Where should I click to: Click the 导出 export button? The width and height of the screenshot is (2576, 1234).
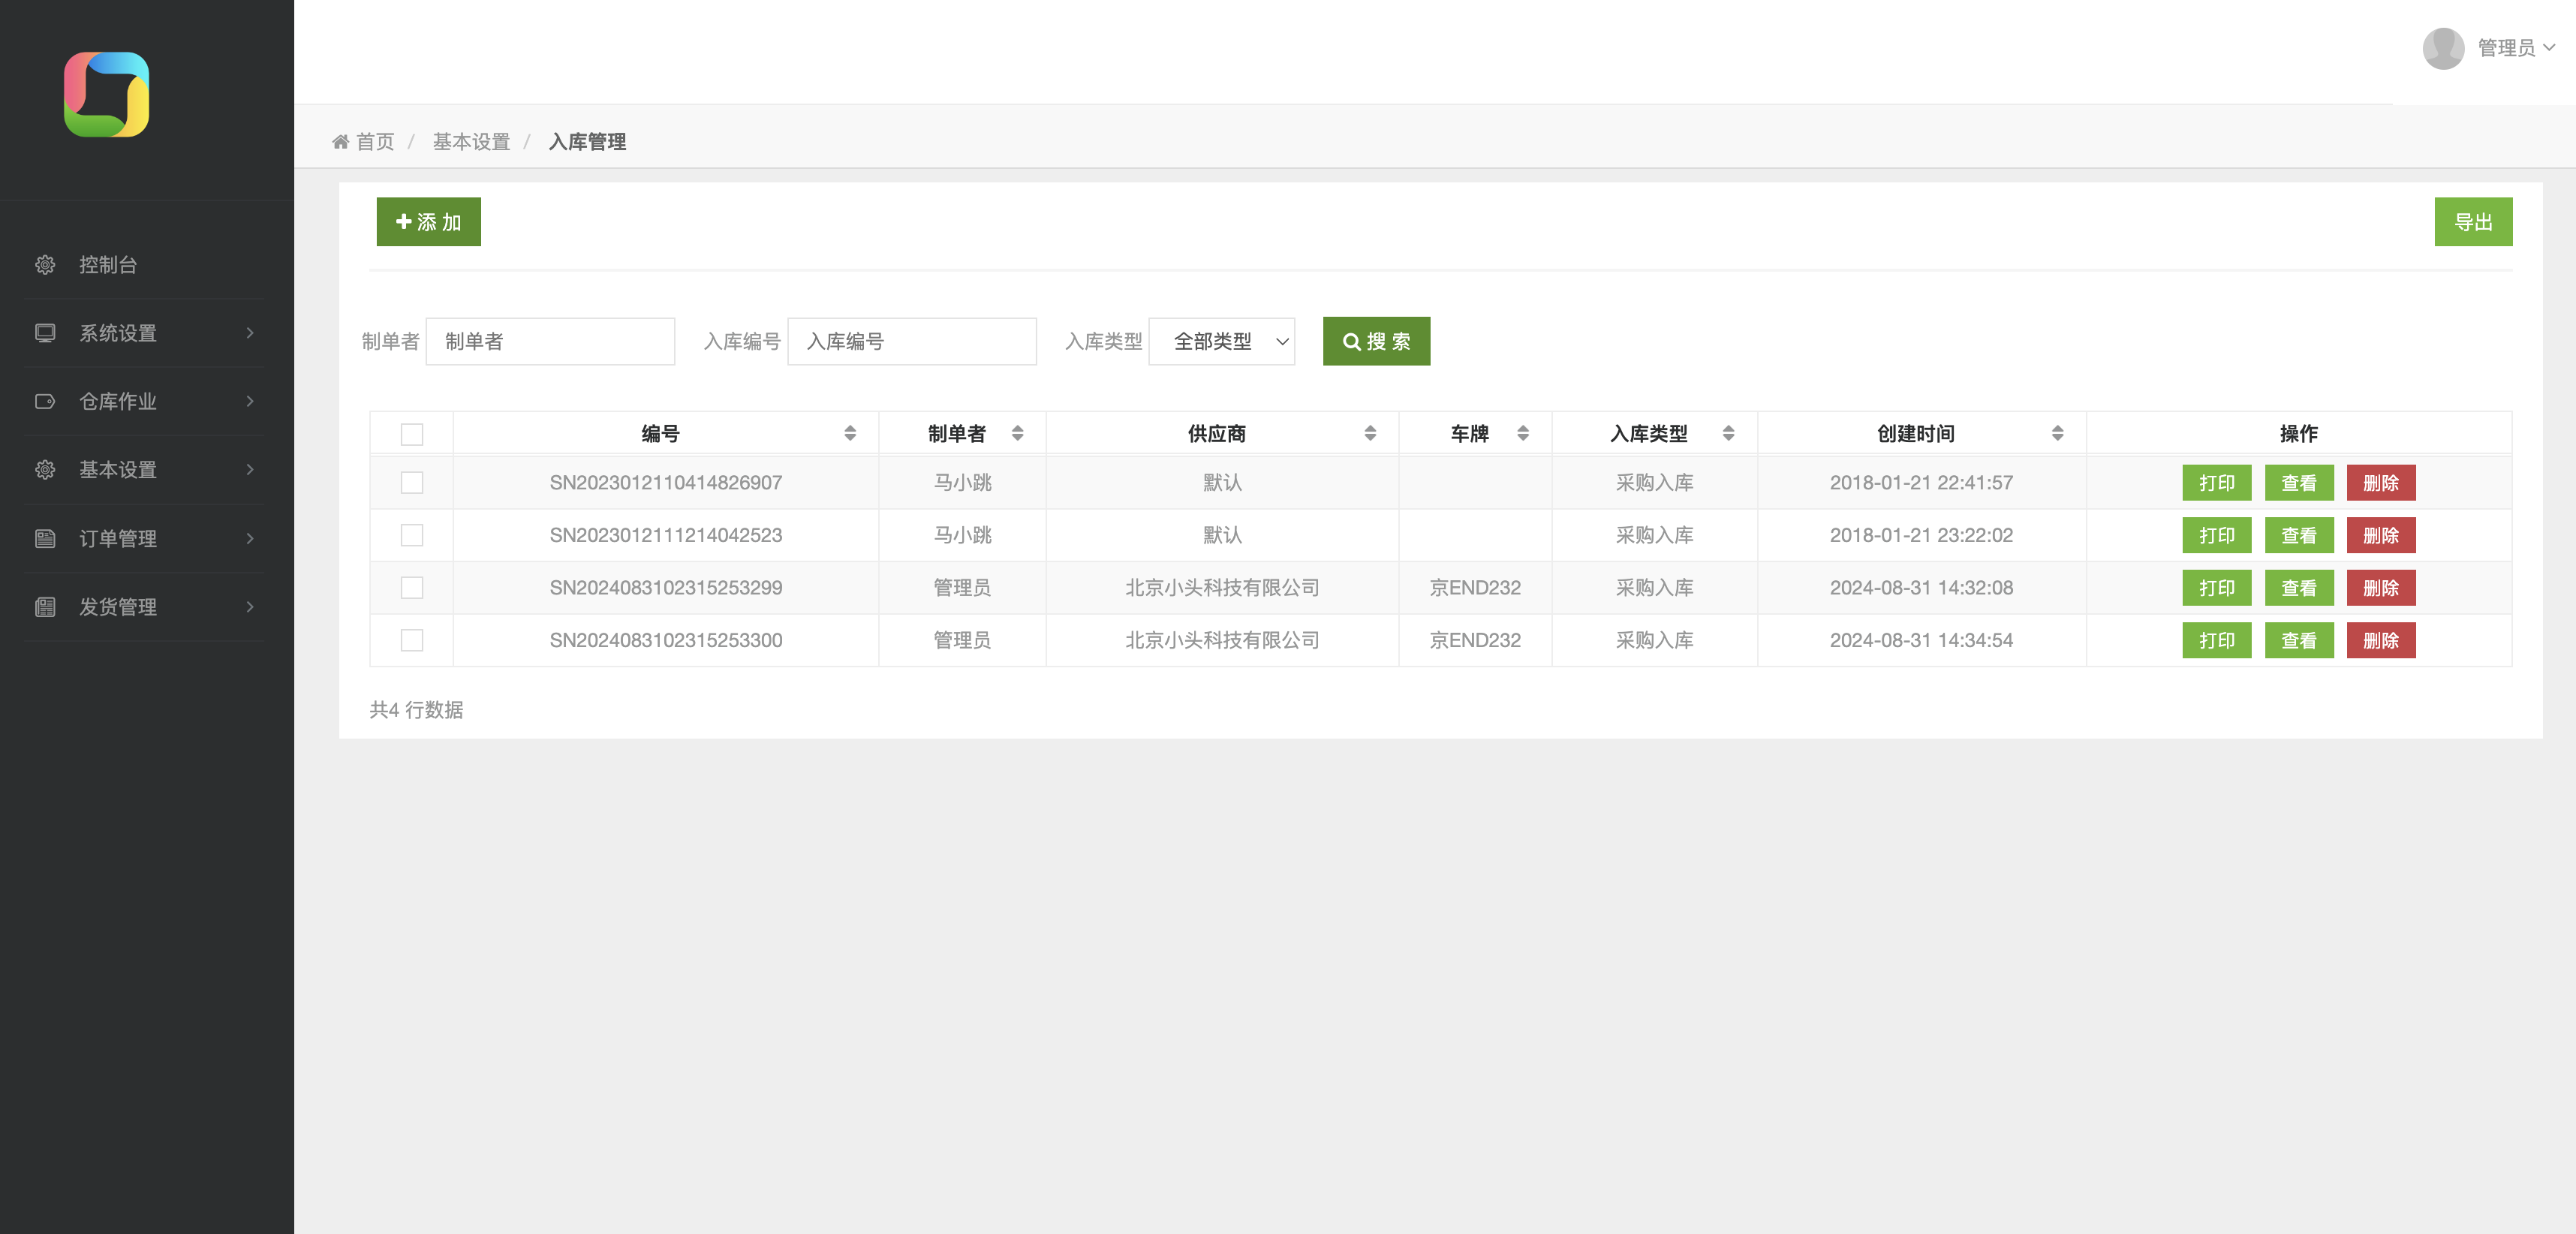tap(2473, 221)
